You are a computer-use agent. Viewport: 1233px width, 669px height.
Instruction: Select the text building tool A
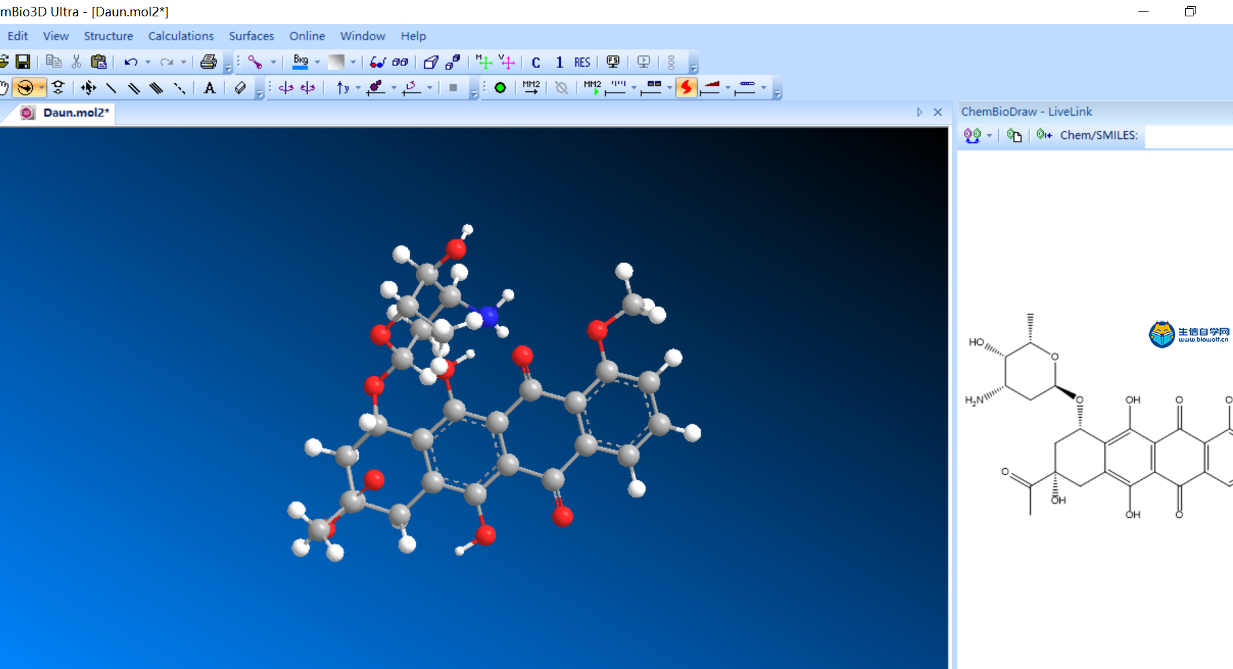210,87
